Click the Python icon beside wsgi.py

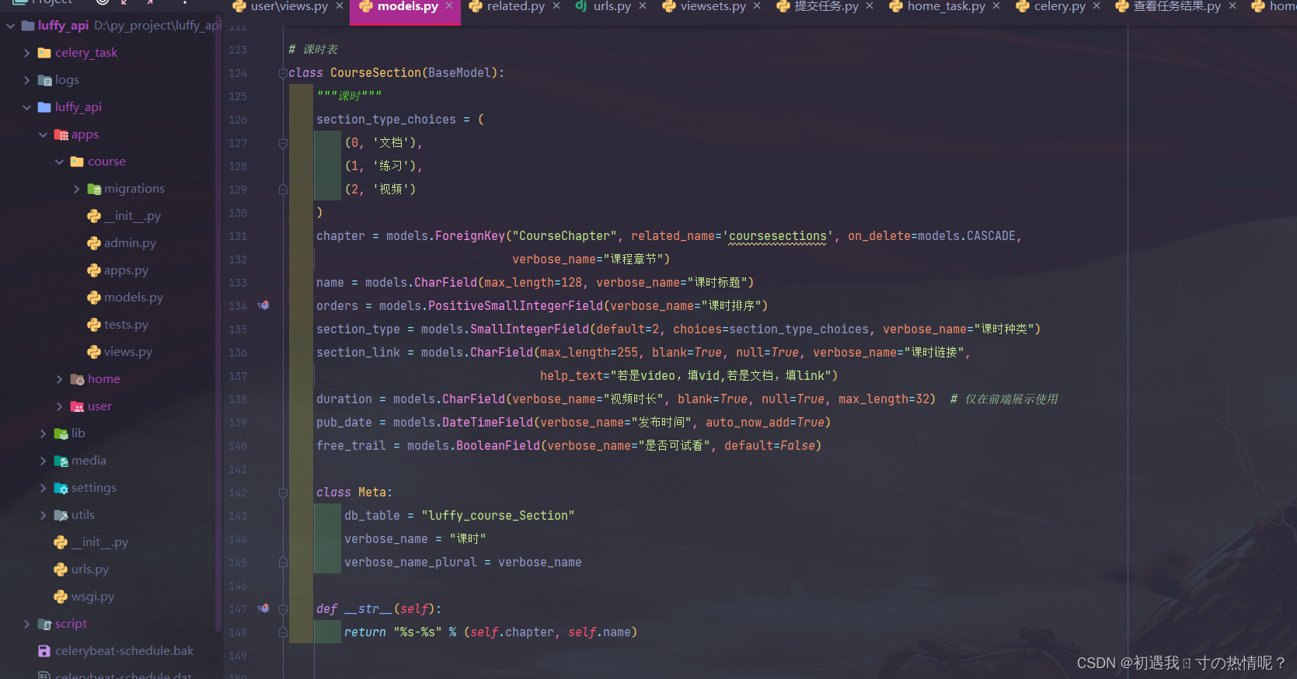click(61, 597)
